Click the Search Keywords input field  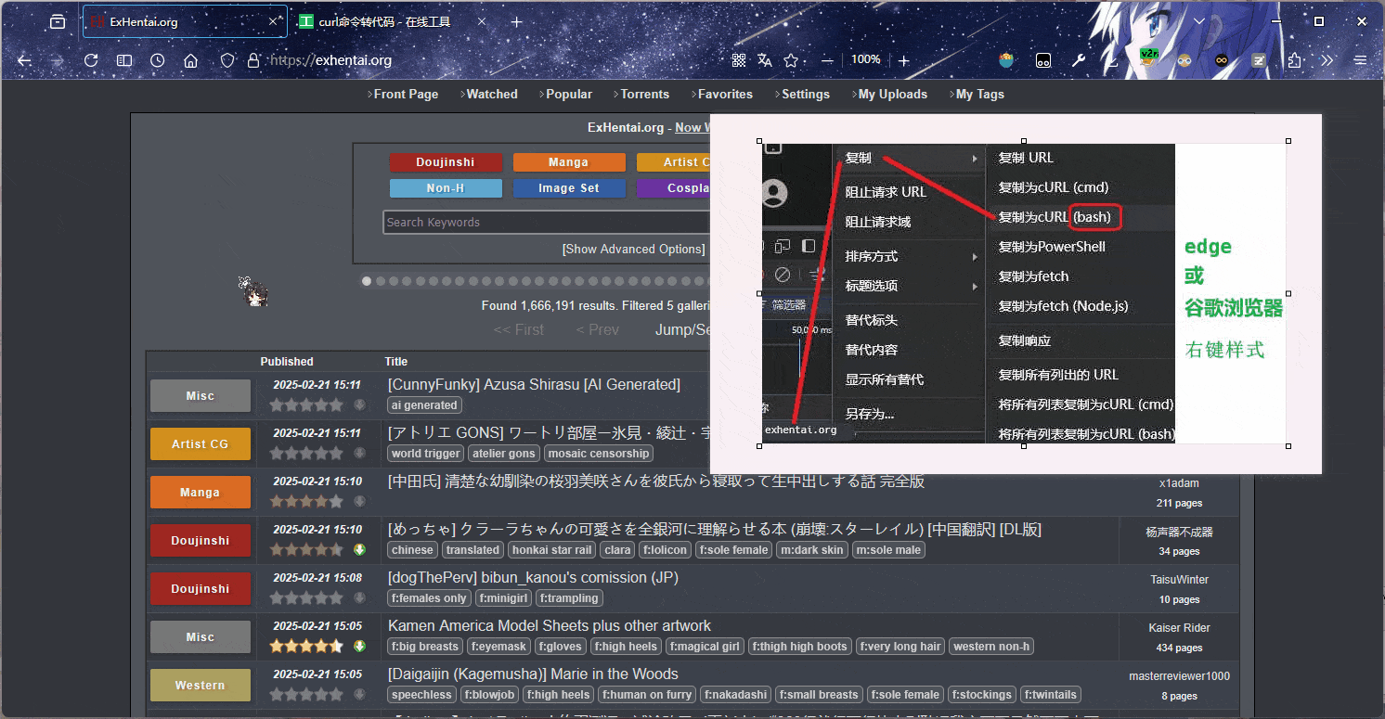[x=548, y=223]
